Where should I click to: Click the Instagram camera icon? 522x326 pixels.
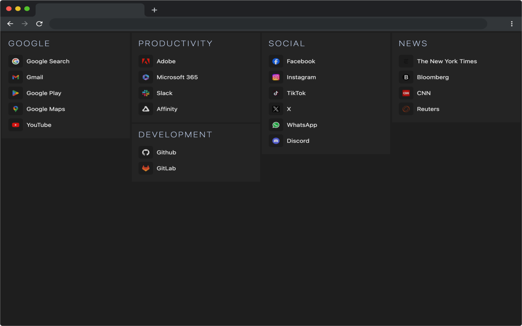pos(276,77)
